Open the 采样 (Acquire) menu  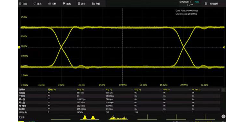click(52, 4)
